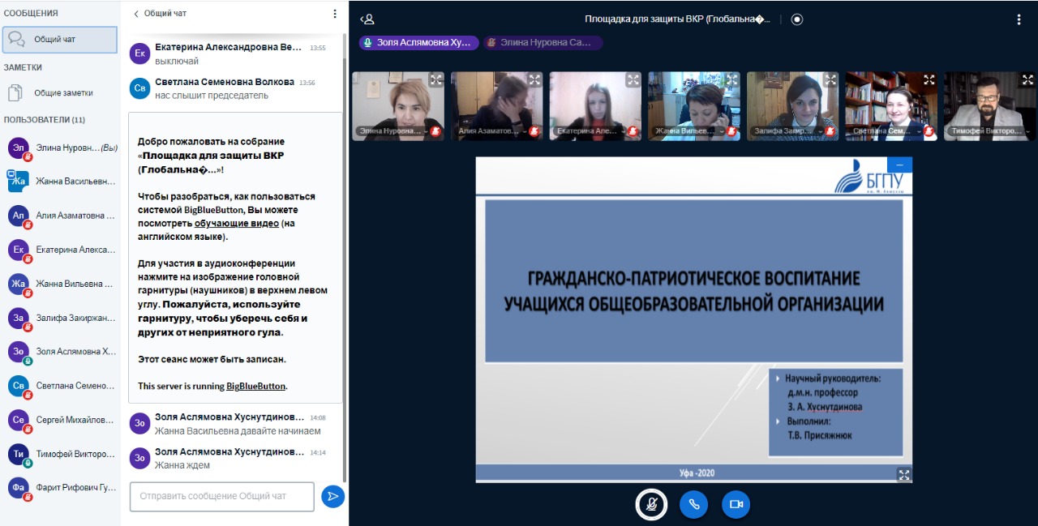Image resolution: width=1038 pixels, height=526 pixels.
Task: Toggle the webcam sharing button
Action: click(x=736, y=504)
